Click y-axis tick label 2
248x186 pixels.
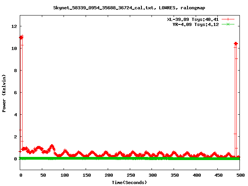[x=15, y=137]
